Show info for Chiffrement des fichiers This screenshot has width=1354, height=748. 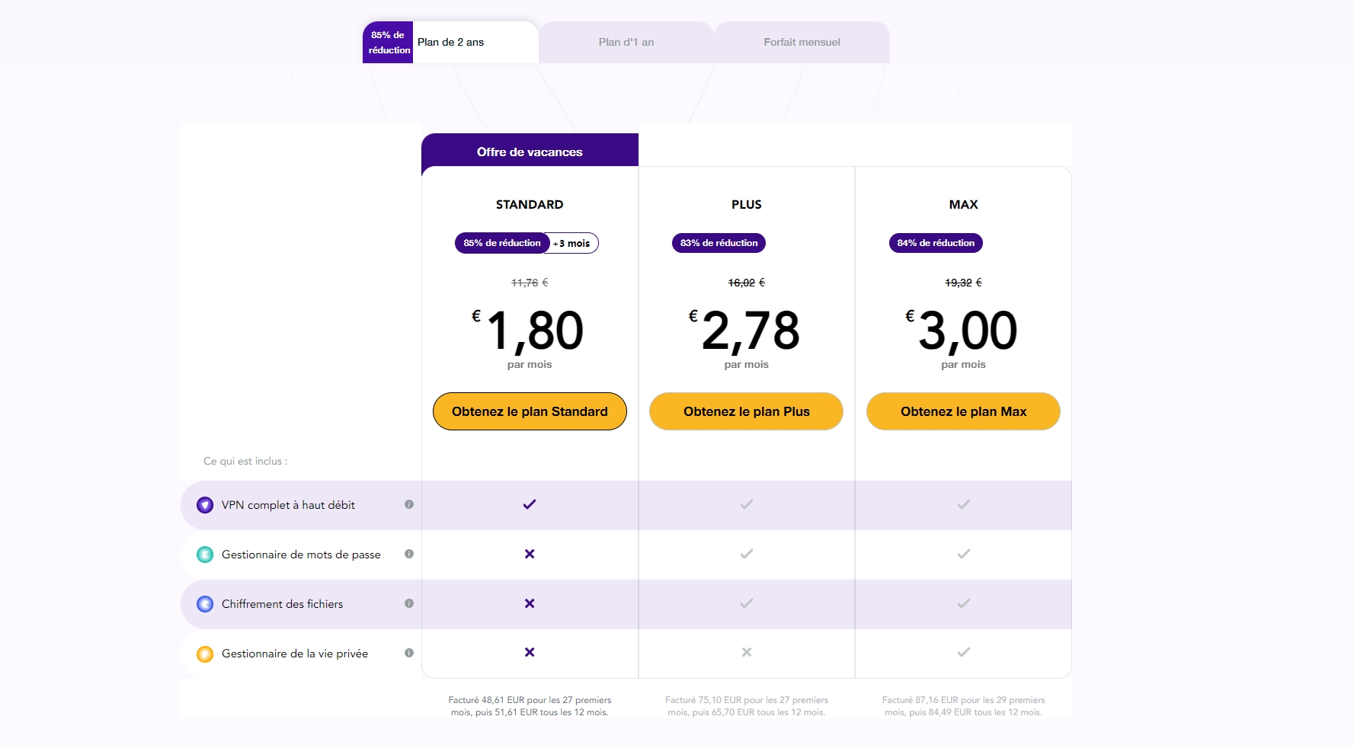pyautogui.click(x=409, y=603)
